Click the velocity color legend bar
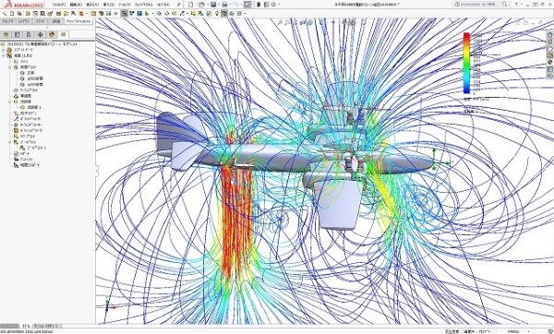The width and height of the screenshot is (554, 334). (466, 63)
